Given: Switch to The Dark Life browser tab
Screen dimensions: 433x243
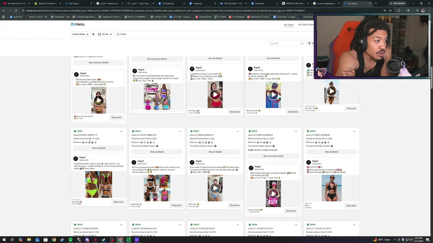Looking at the screenshot, I should coord(17,3).
